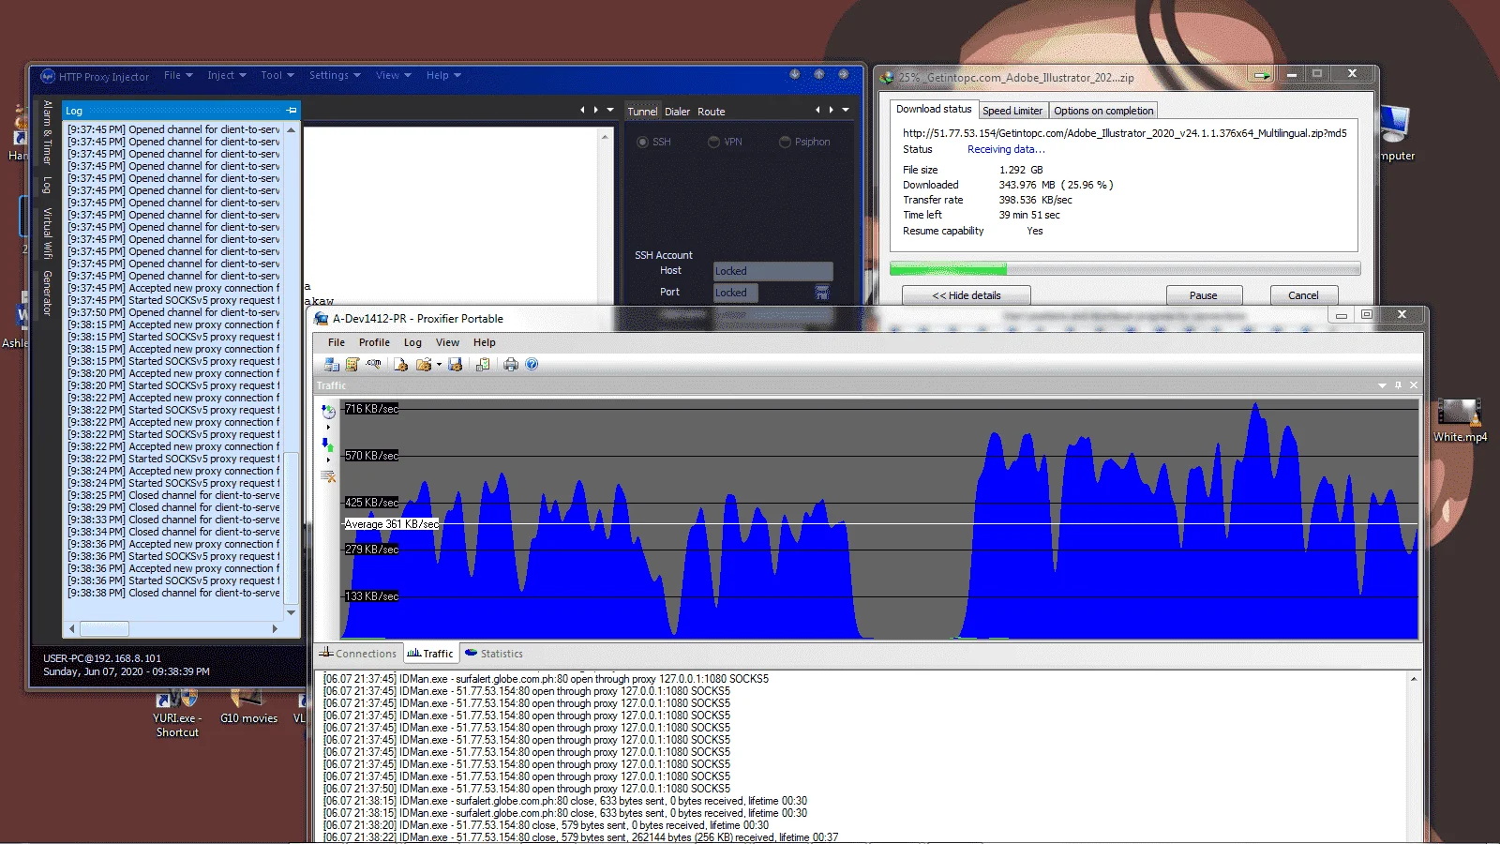The width and height of the screenshot is (1500, 844).
Task: Open G10 movies desktop folder
Action: click(x=248, y=707)
